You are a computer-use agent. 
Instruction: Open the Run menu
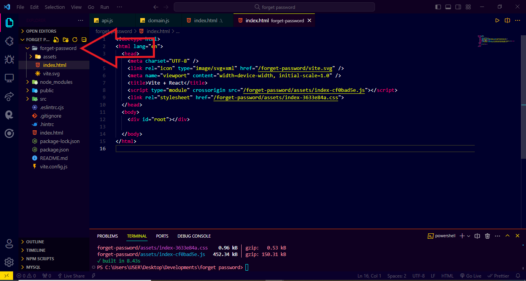[x=104, y=7]
